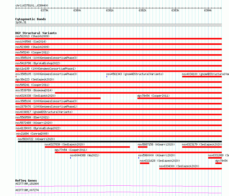
Task: Select nsv5960000 (Almarri2020) label
Action: 157,155
